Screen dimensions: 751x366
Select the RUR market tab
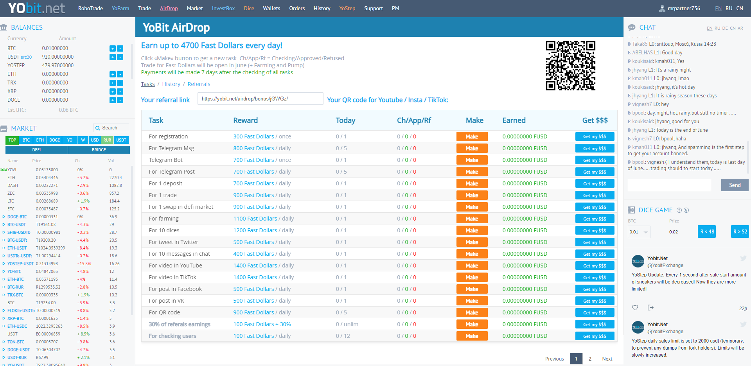107,140
